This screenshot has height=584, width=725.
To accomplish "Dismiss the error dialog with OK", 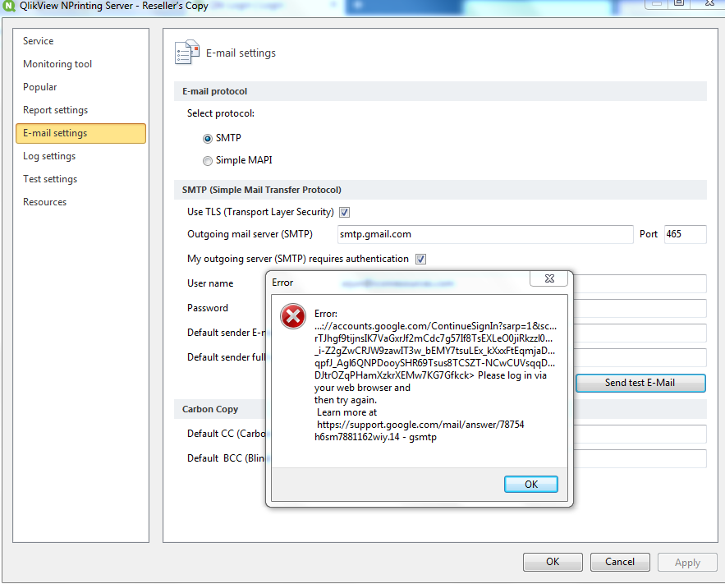I will pos(530,484).
